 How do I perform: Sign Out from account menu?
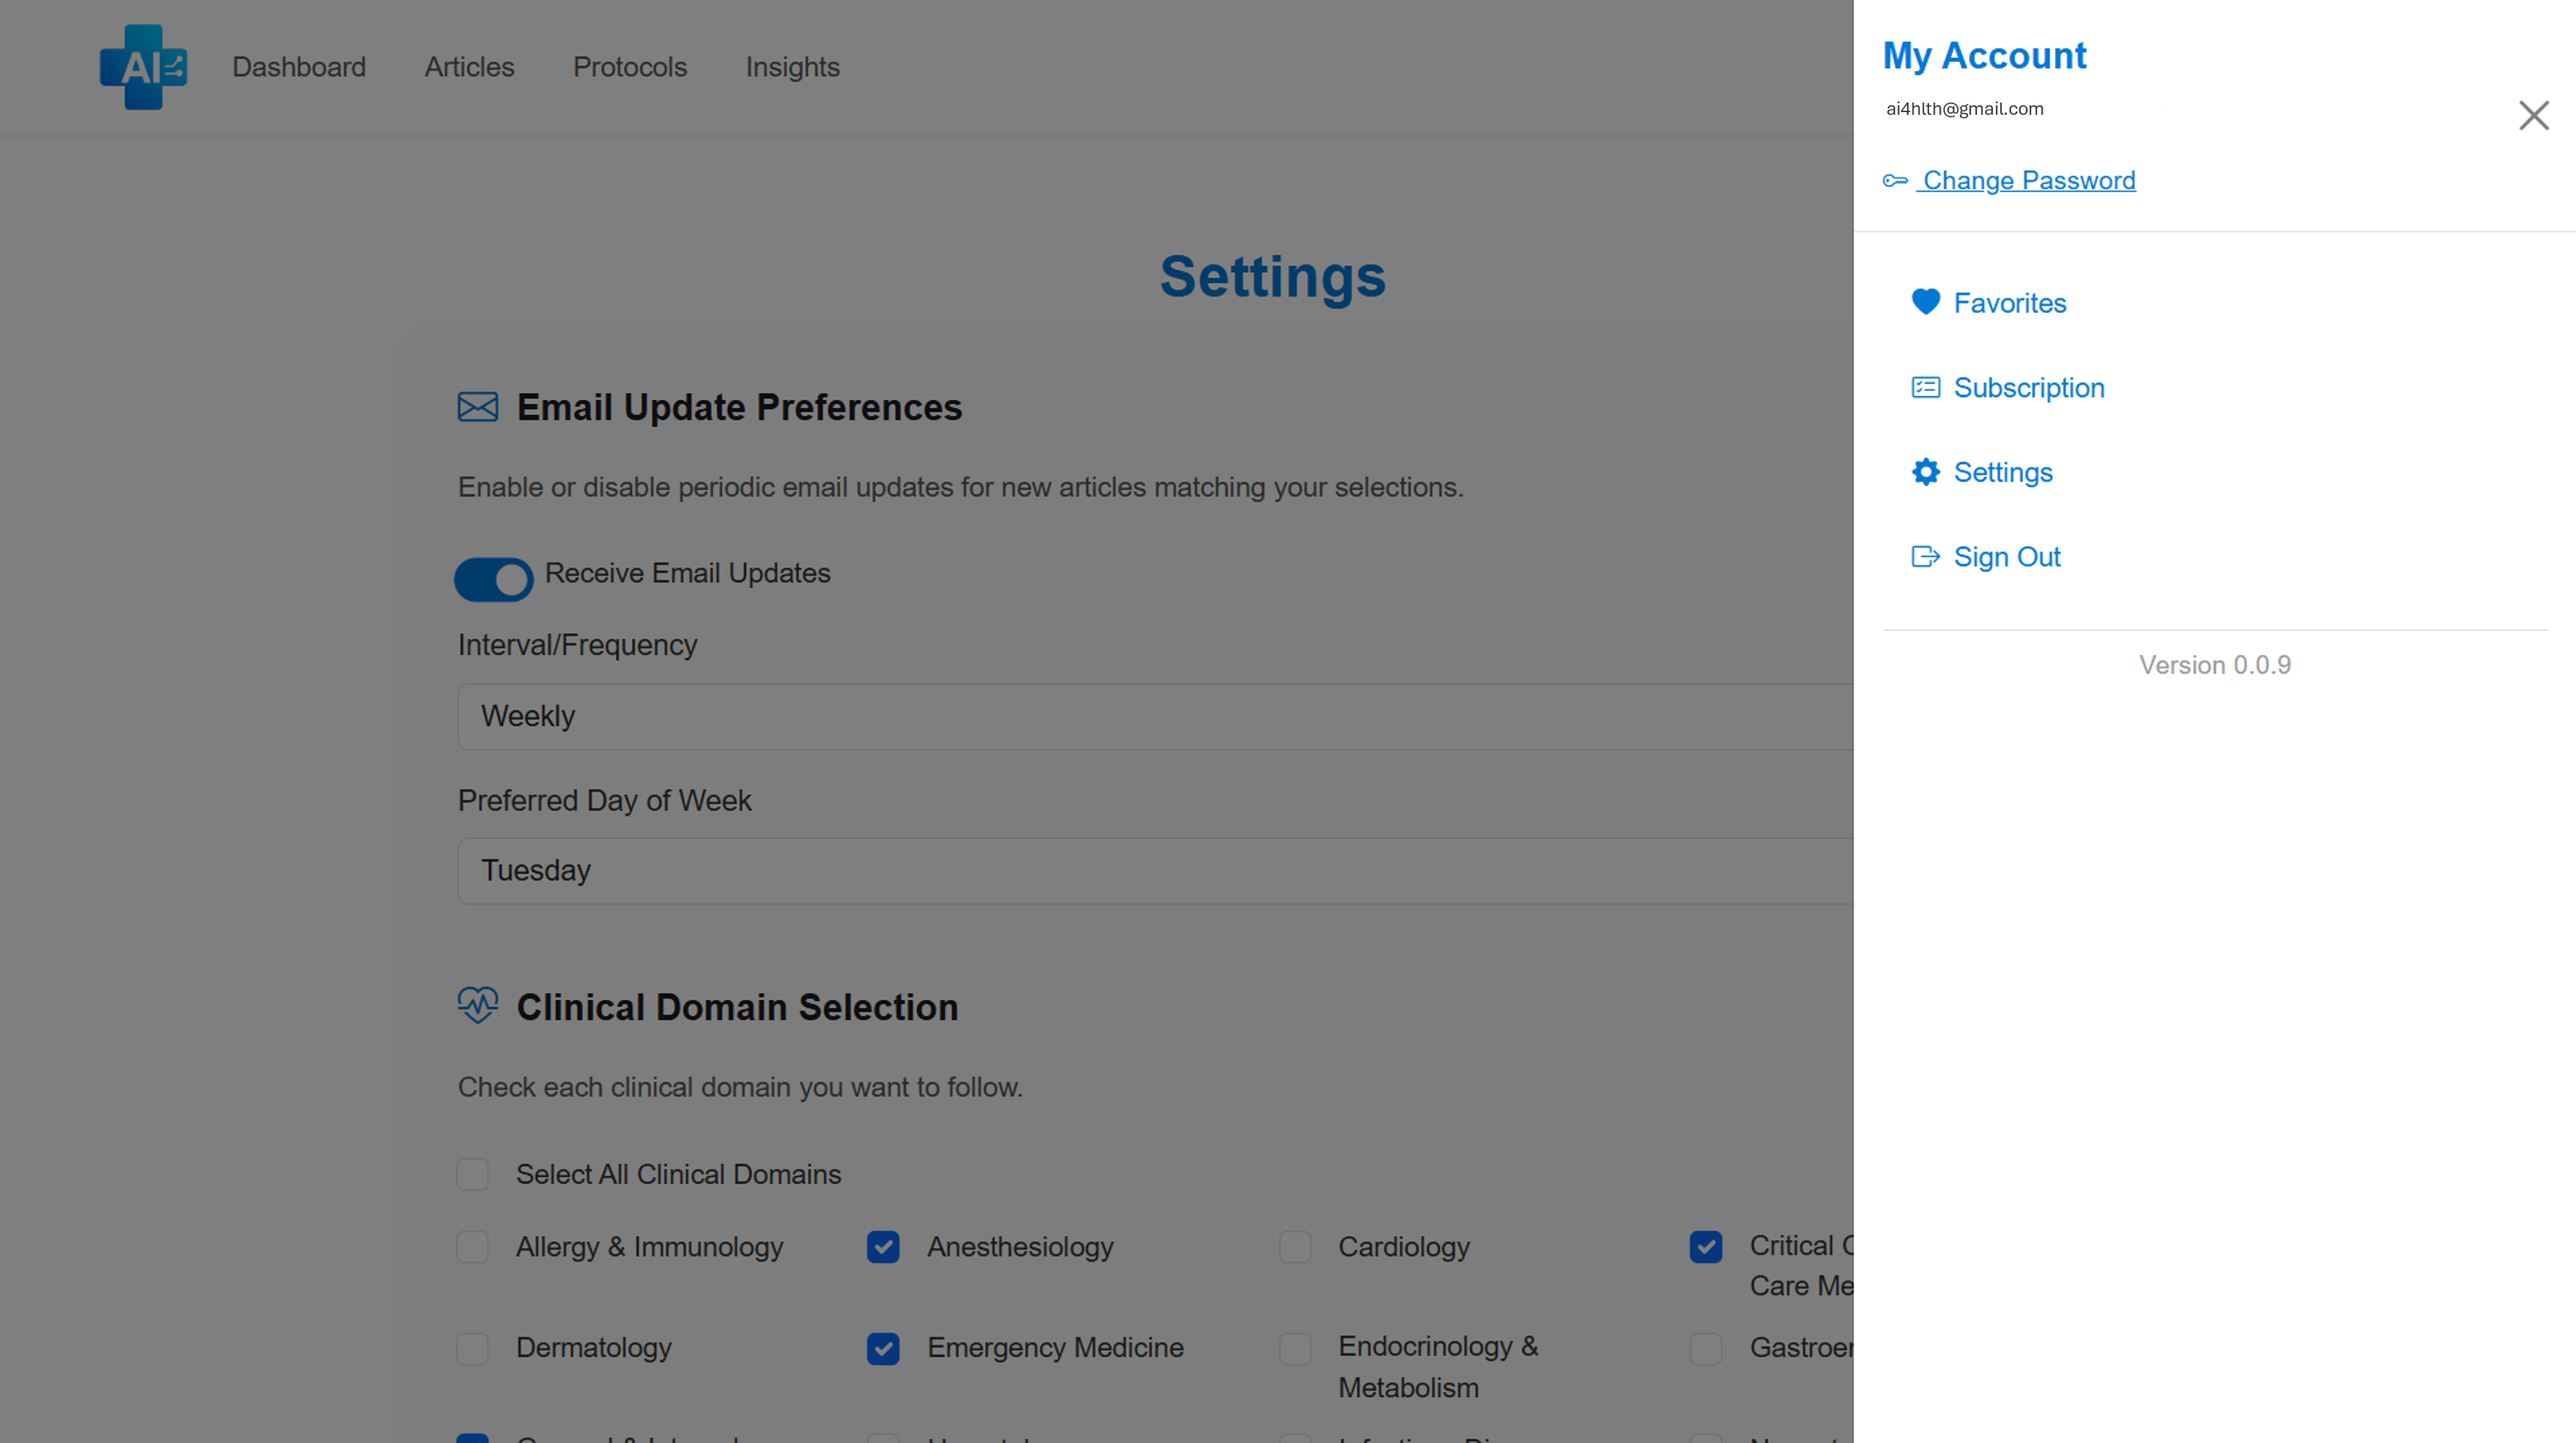2007,556
